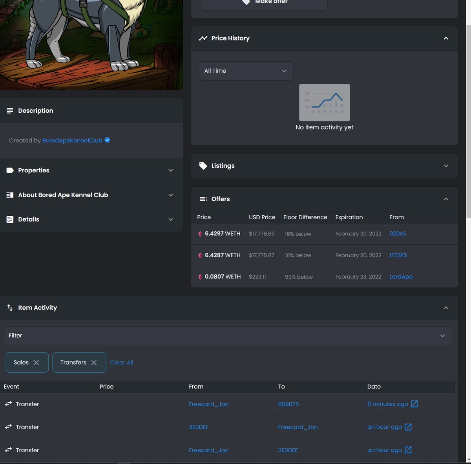Screen dimensions: 471x464
Task: Click WETH icon beside the 0.0807 offer
Action: 200,277
